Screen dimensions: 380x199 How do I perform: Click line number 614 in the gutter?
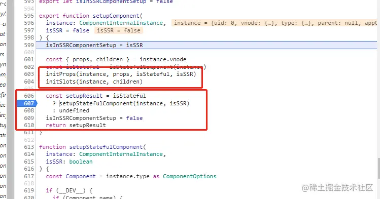click(x=29, y=154)
